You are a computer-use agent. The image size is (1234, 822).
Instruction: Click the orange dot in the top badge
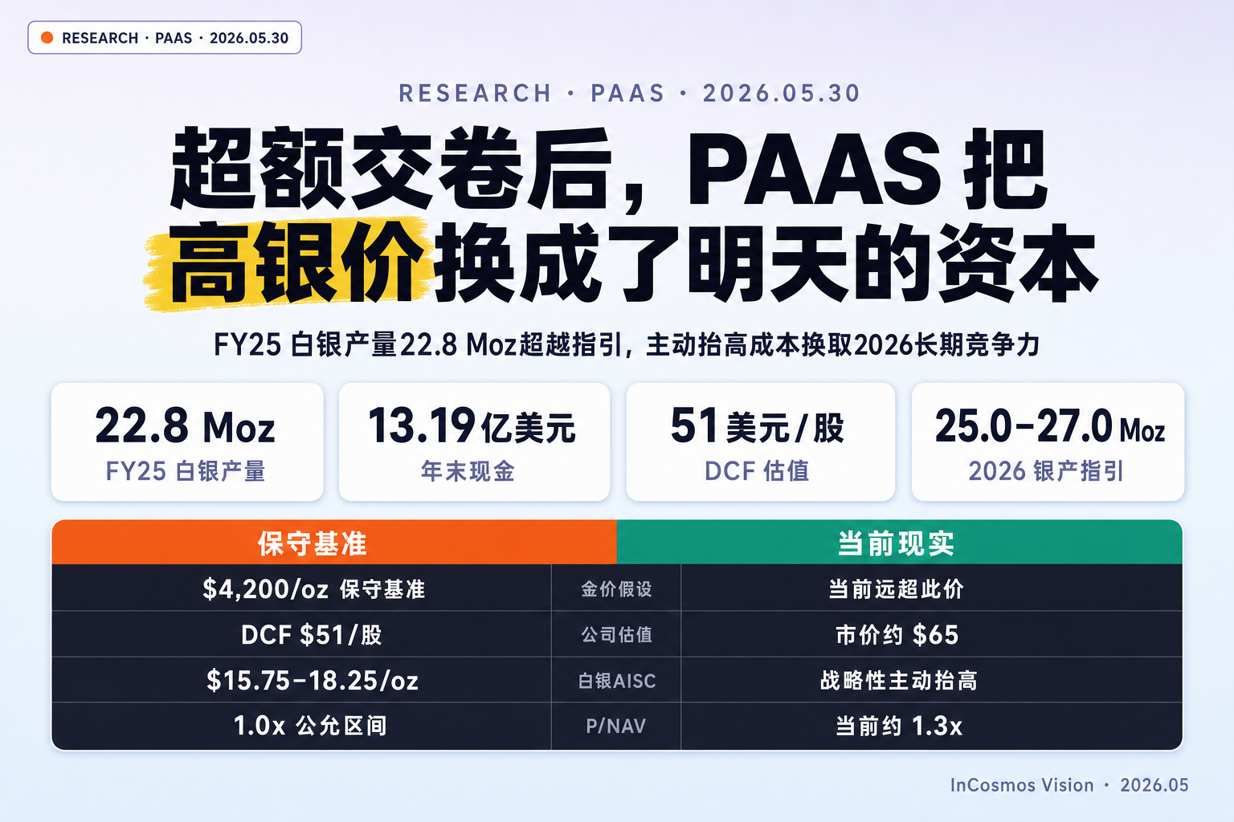(x=47, y=38)
